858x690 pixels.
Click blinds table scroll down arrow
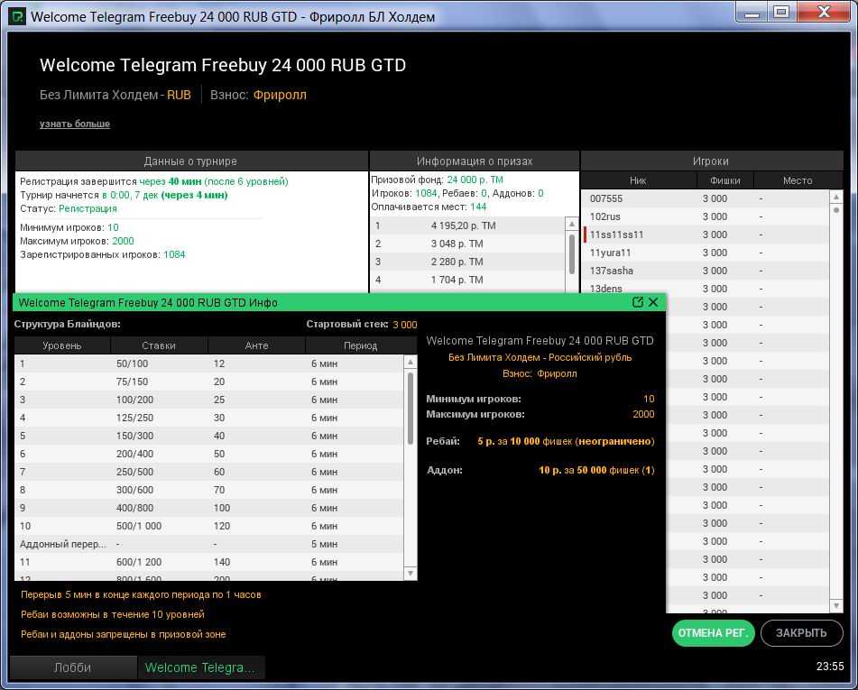[411, 573]
